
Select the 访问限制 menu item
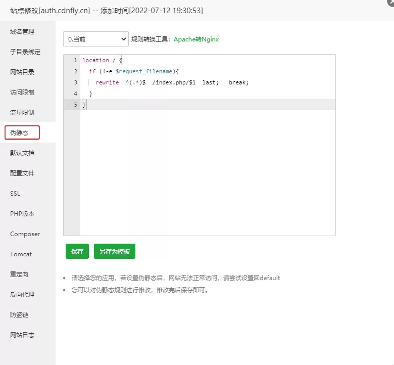[22, 93]
